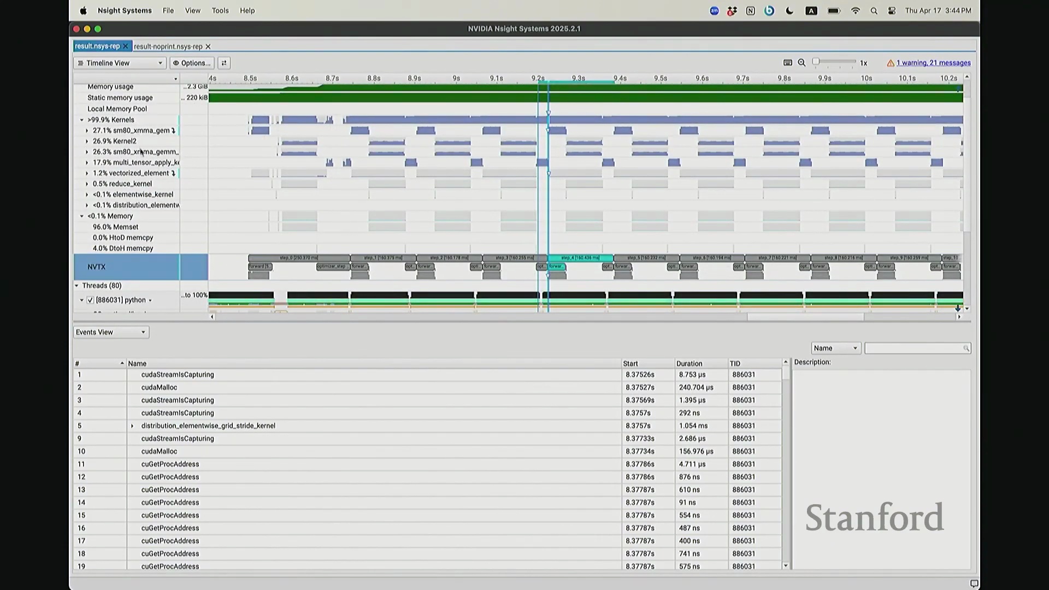Close the result-noprint.nsys-rep tab
This screenshot has height=590, width=1049.
tap(208, 47)
